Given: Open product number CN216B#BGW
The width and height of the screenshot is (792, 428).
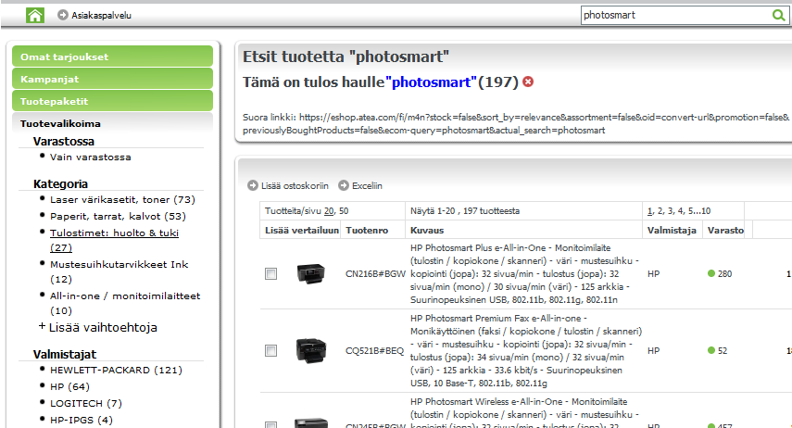Looking at the screenshot, I should point(375,274).
